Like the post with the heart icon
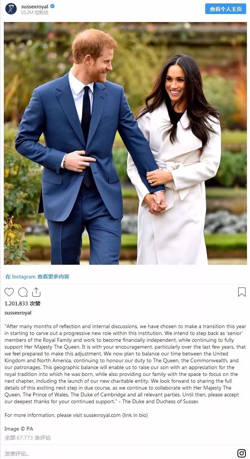 (9, 292)
